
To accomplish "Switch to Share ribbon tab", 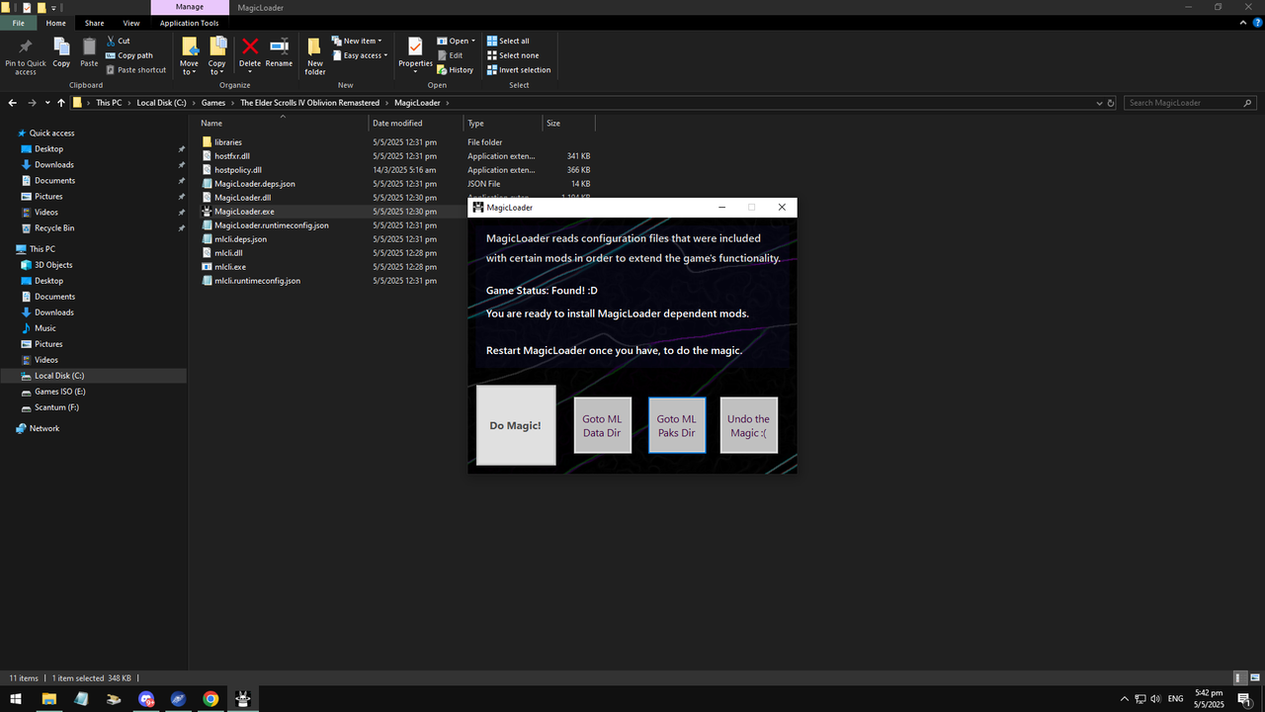I will coord(94,23).
